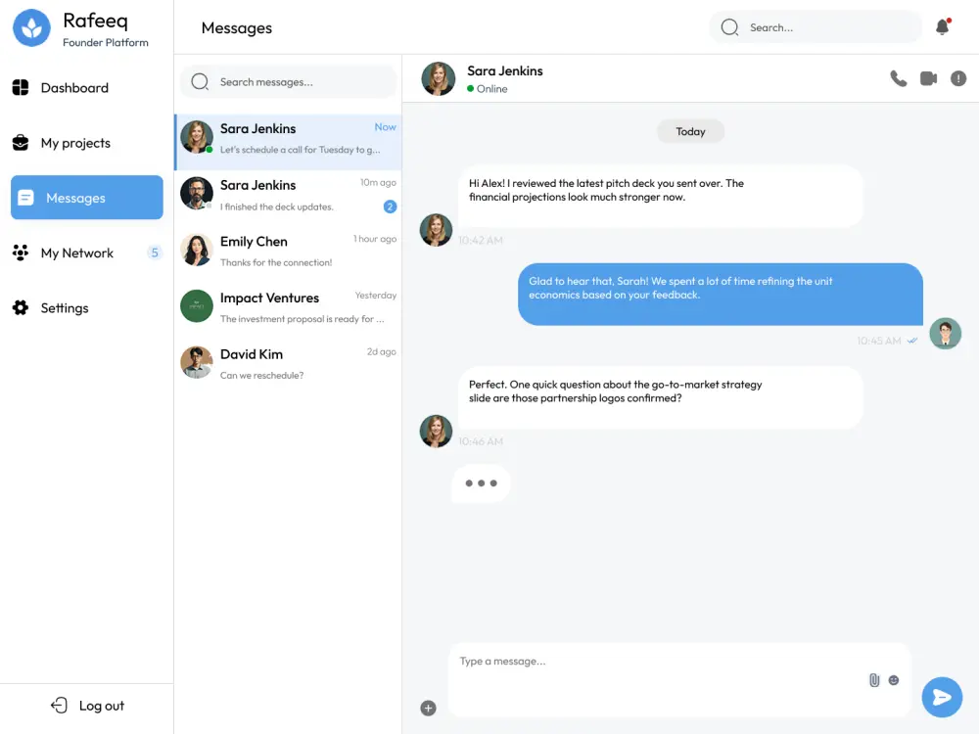Click the 10:42 AM timestamp
979x734 pixels.
480,241
